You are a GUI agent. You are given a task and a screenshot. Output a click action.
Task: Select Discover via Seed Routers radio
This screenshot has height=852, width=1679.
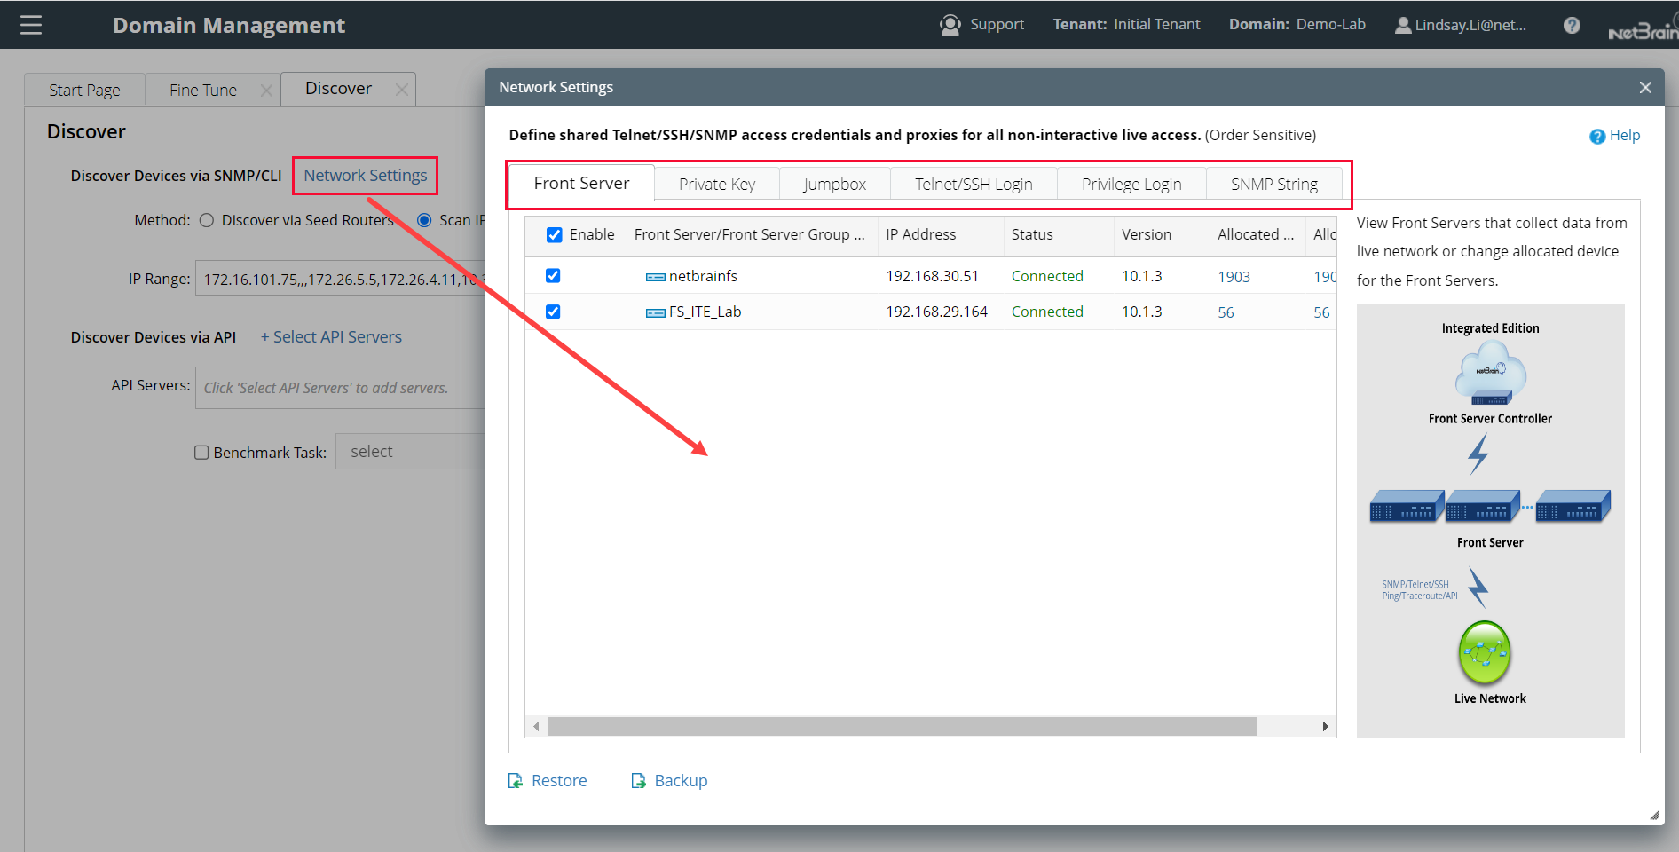pyautogui.click(x=207, y=221)
